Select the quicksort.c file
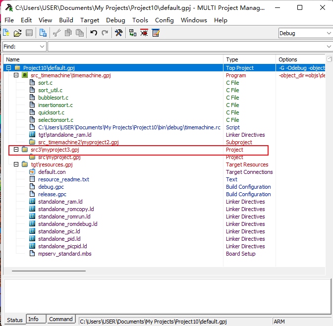 click(51, 112)
